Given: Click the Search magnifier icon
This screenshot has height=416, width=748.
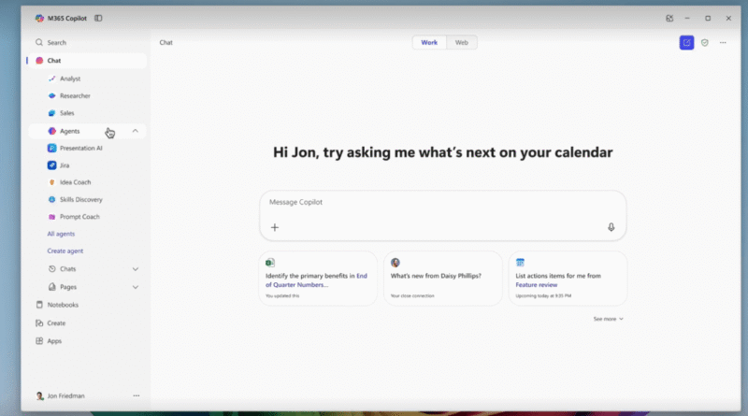Looking at the screenshot, I should tap(39, 42).
